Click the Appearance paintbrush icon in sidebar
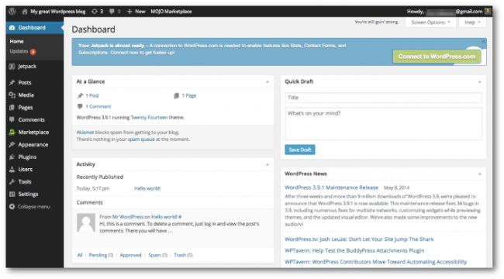504x279 pixels. point(12,145)
